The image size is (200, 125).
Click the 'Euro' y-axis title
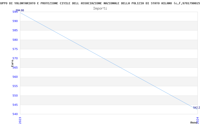pyautogui.click(x=12, y=63)
